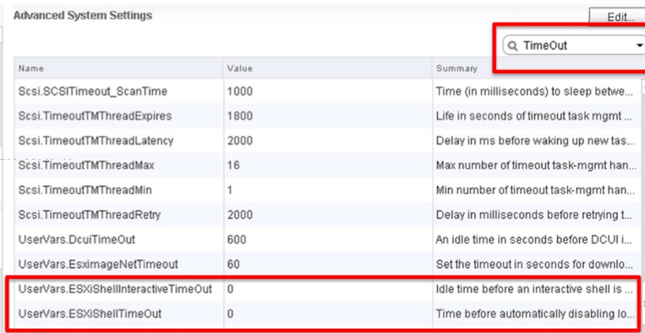Click value 16 of TimeoutTMThreadMax
The height and width of the screenshot is (333, 645).
[233, 166]
